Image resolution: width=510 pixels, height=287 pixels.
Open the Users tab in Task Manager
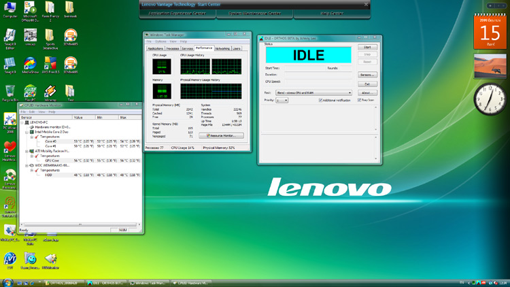click(237, 48)
